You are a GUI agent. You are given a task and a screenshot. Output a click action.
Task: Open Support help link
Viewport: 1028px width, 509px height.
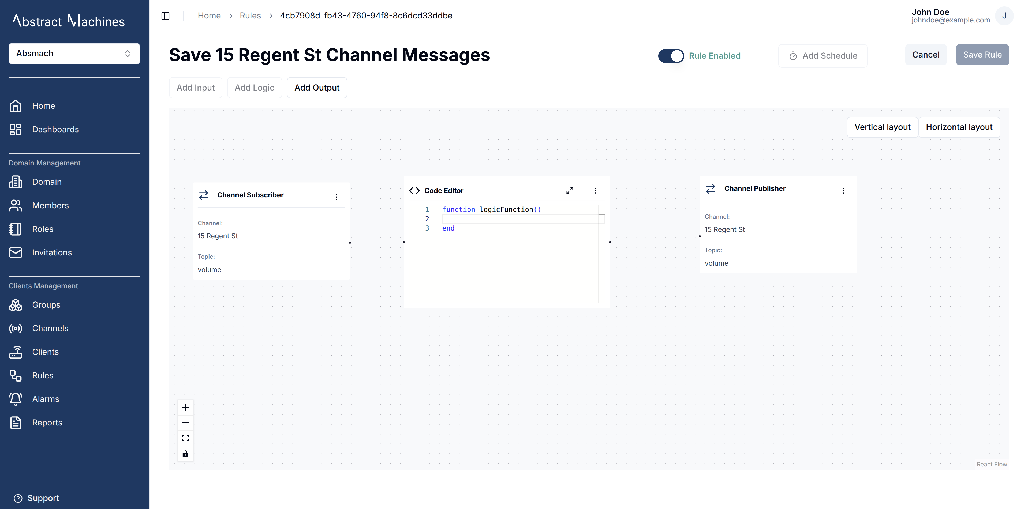click(36, 498)
